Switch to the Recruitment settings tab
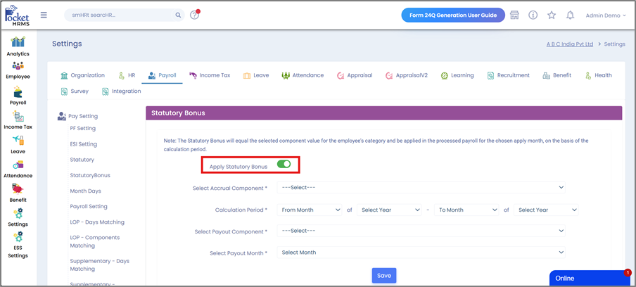Image resolution: width=636 pixels, height=287 pixels. pos(508,75)
